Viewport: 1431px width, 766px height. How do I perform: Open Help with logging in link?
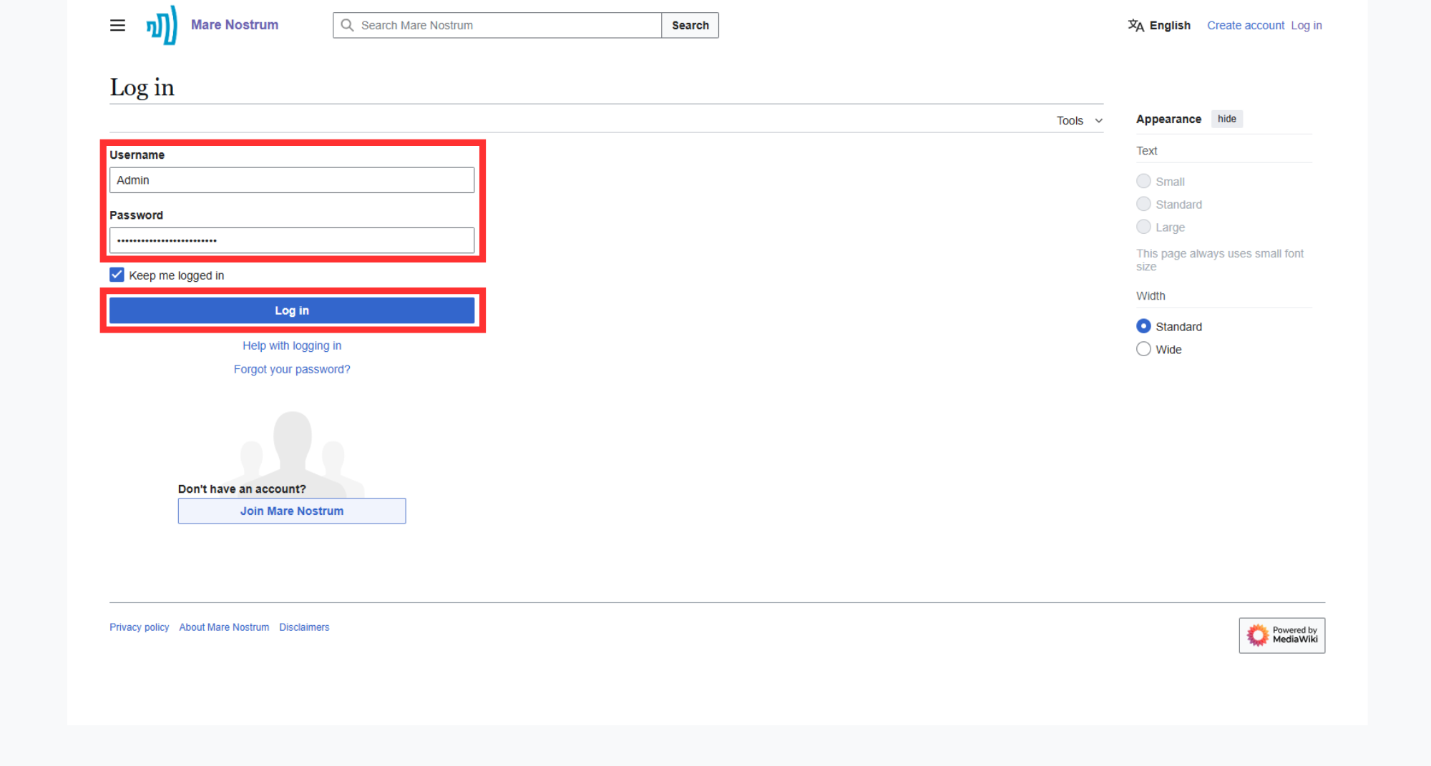[x=292, y=345]
